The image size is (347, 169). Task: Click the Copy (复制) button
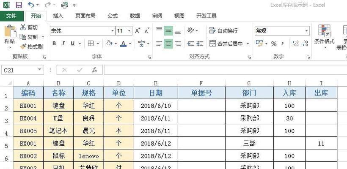tap(29, 37)
